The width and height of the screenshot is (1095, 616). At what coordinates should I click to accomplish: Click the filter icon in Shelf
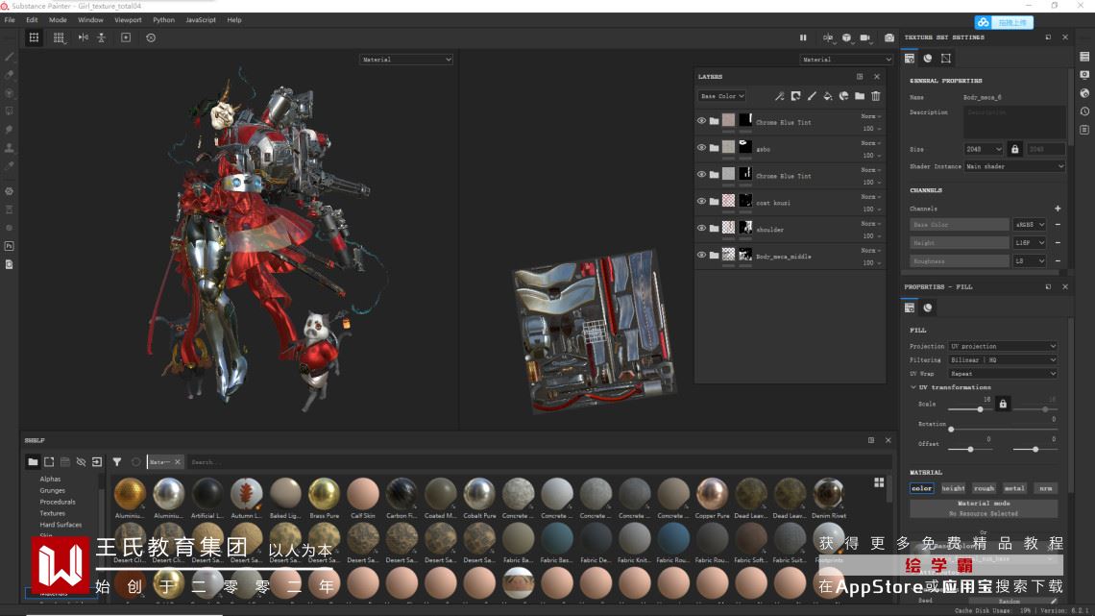117,462
